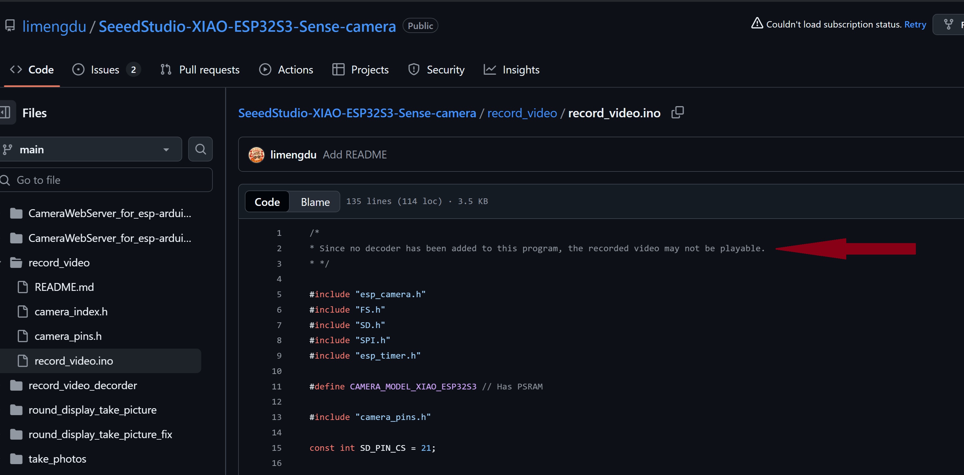Switch to the Blame view
Image resolution: width=964 pixels, height=475 pixels.
pyautogui.click(x=315, y=202)
